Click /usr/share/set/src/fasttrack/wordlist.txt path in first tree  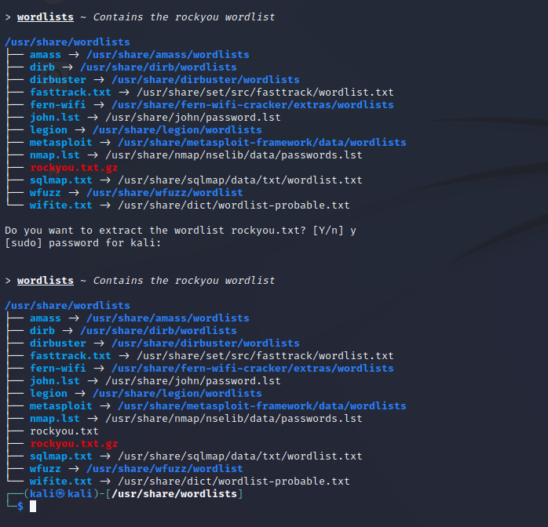coord(265,93)
